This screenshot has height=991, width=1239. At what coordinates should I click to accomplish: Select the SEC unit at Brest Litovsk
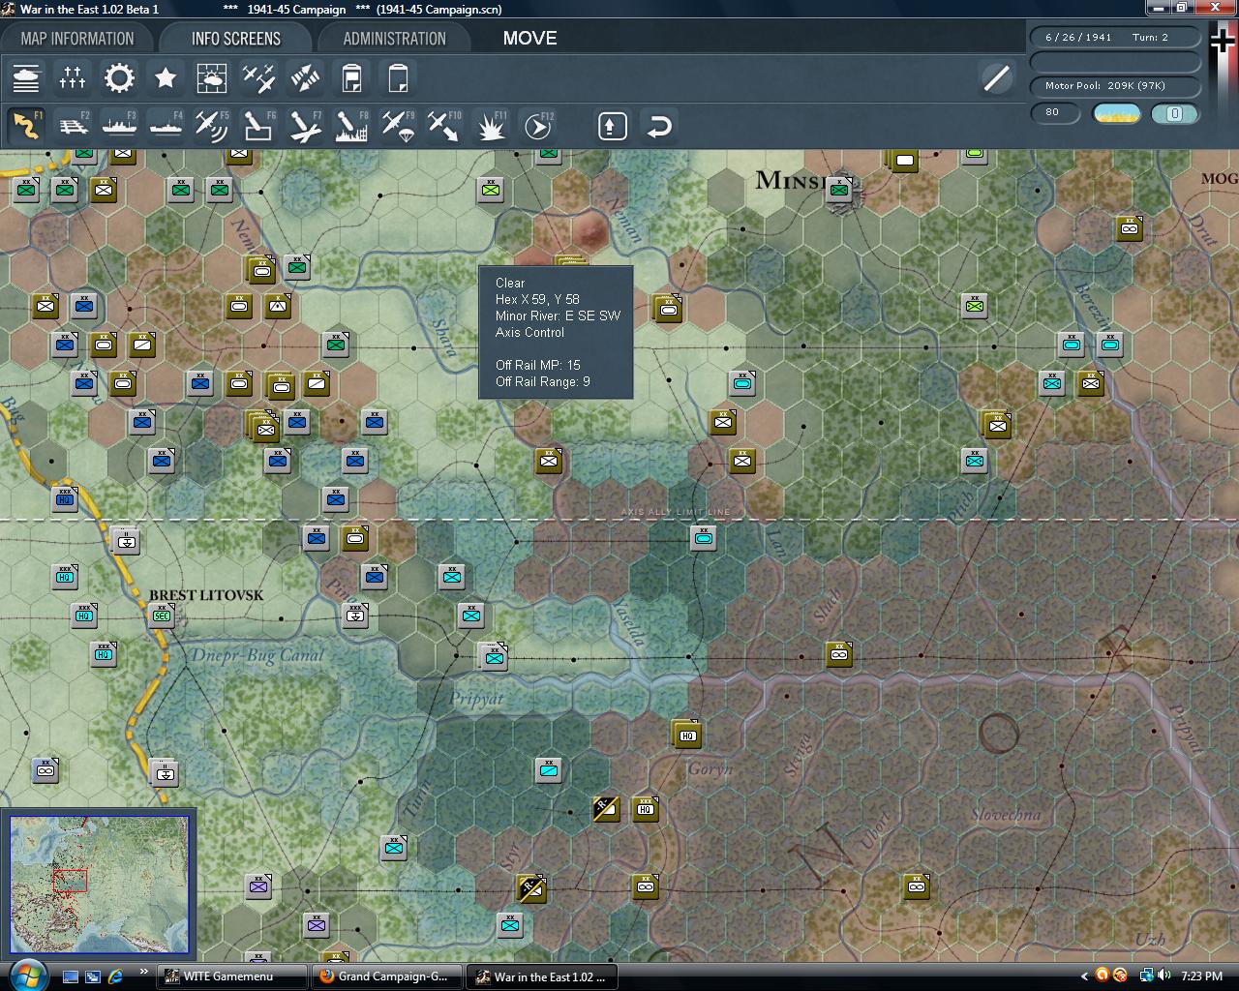click(162, 615)
